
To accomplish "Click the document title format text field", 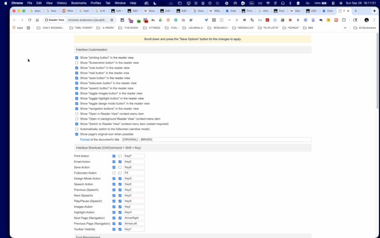I will click(216, 140).
